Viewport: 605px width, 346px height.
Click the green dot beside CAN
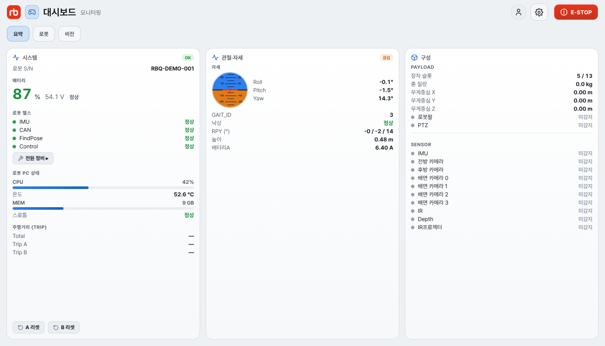click(x=14, y=130)
